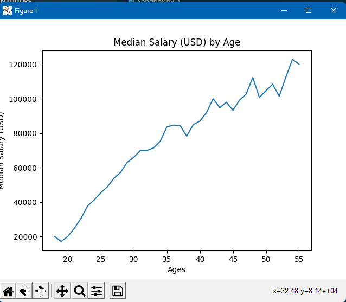The image size is (346, 302).
Task: Click the x-axis tick label 20
Action: tap(68, 259)
